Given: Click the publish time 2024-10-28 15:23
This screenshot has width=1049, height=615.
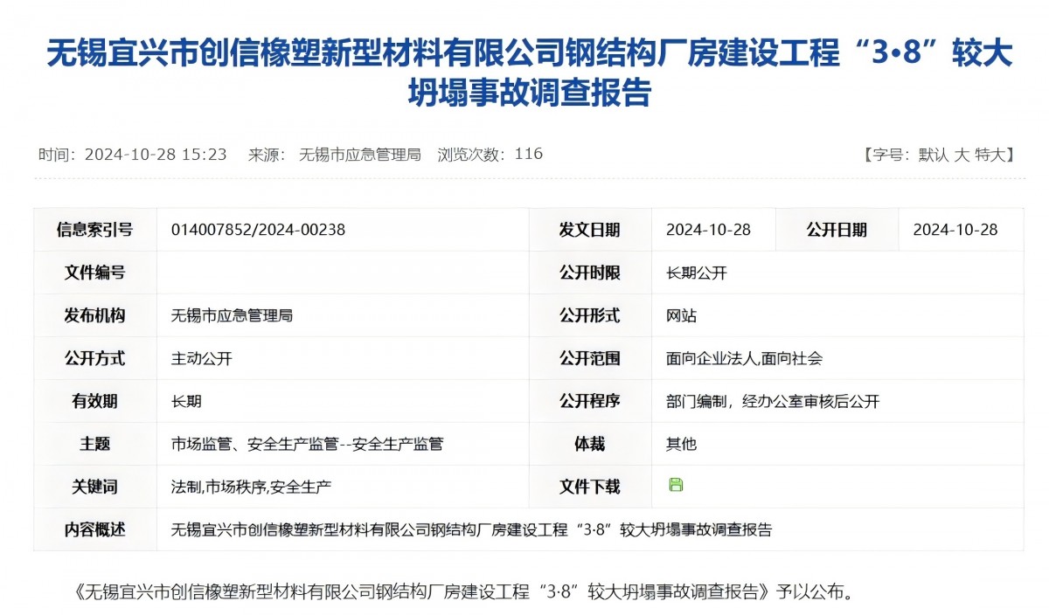Looking at the screenshot, I should click(156, 155).
